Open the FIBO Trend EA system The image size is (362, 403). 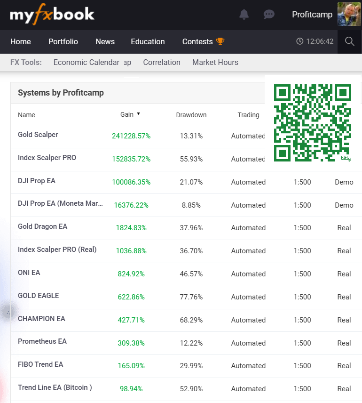(40, 364)
